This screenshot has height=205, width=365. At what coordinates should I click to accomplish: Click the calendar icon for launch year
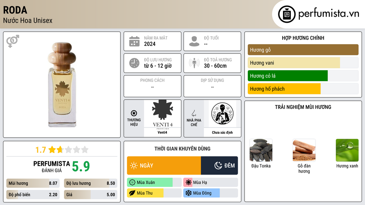134,41
